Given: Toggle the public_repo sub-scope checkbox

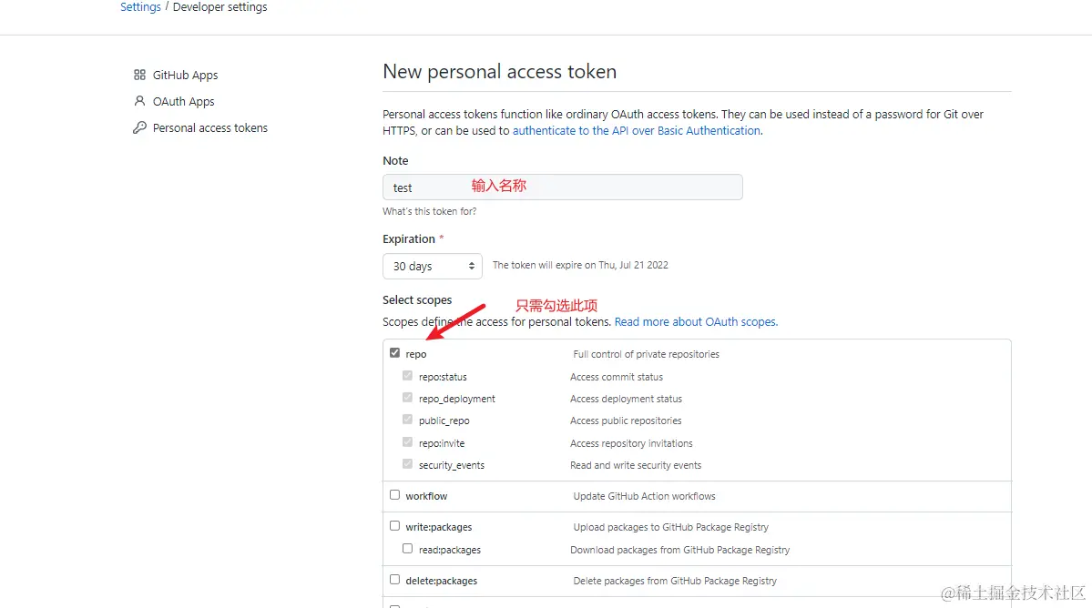Looking at the screenshot, I should 407,420.
